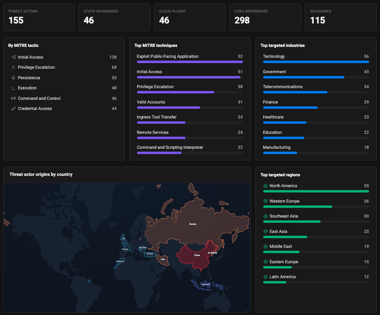This screenshot has height=315, width=380.
Task: Click the Southeast Asia target icon
Action: (x=266, y=216)
